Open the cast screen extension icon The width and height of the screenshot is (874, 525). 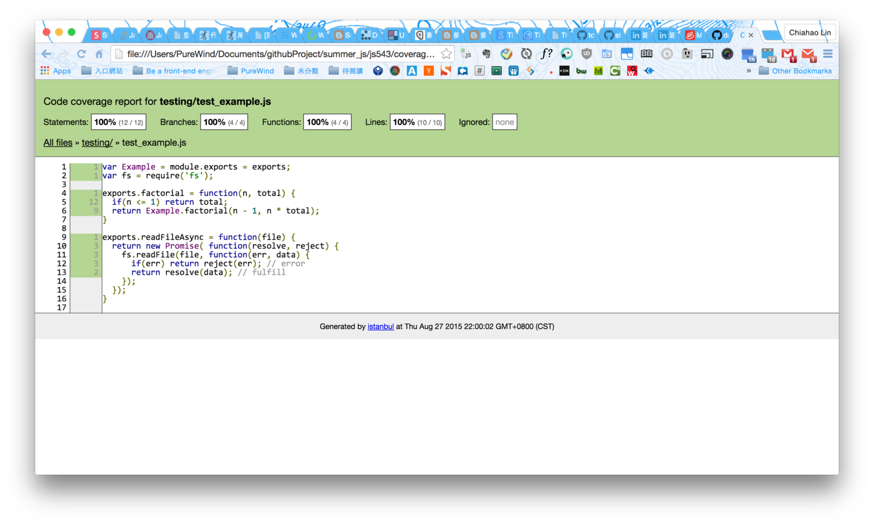coord(707,54)
